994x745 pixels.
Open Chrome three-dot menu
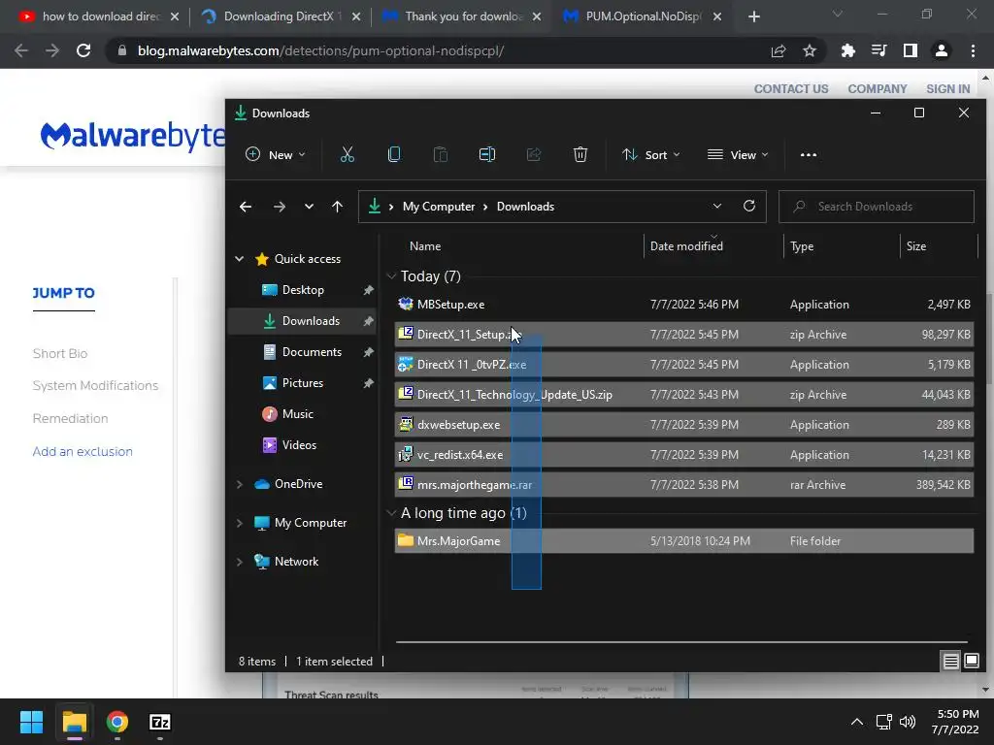tap(973, 50)
